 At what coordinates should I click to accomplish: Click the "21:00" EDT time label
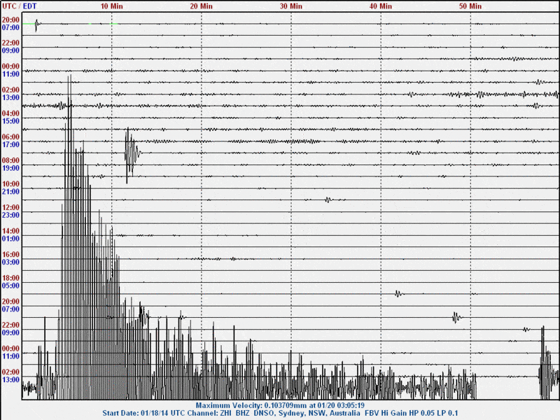10,192
